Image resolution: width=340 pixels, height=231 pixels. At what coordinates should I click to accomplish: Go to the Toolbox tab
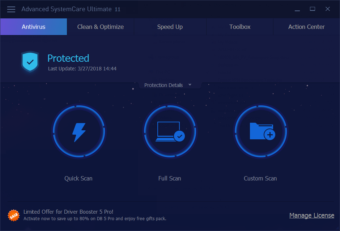tap(240, 27)
